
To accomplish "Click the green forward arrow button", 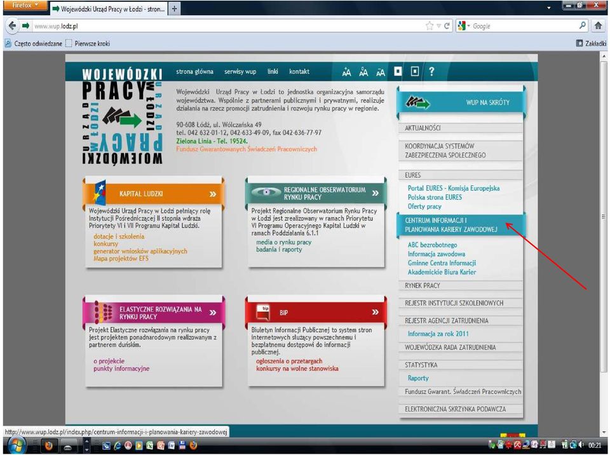I will point(25,26).
